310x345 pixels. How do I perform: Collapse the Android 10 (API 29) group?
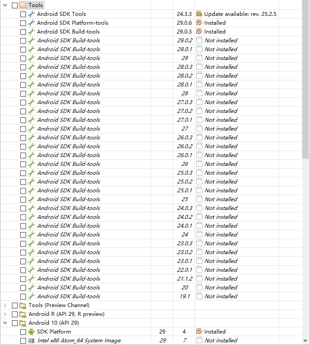pos(5,323)
